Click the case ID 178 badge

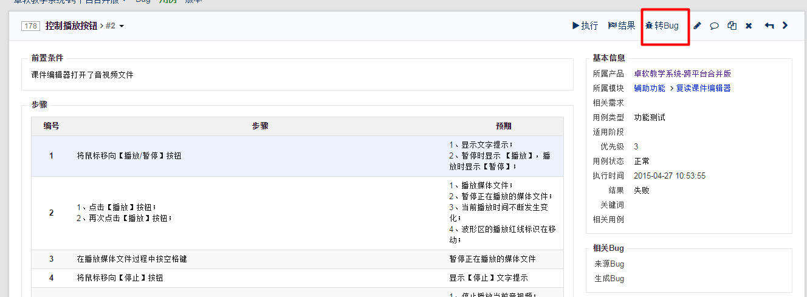(x=30, y=26)
